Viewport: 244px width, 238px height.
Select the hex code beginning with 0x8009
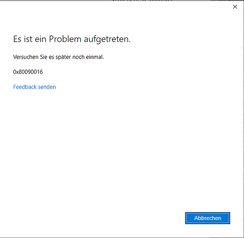[x=28, y=72]
